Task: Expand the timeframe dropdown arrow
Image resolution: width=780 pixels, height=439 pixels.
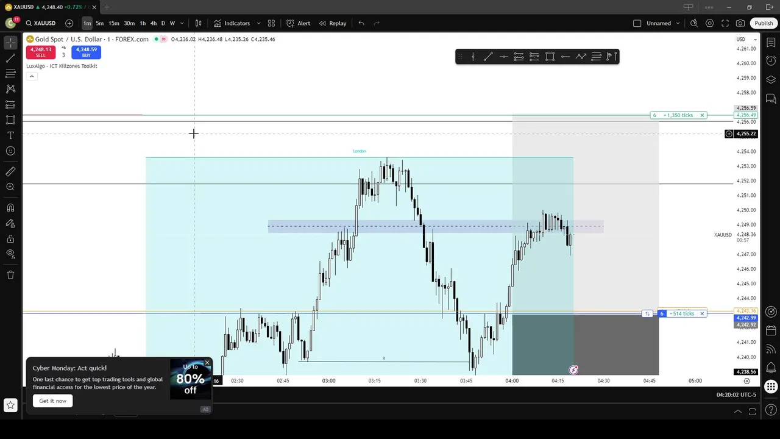Action: [x=182, y=23]
